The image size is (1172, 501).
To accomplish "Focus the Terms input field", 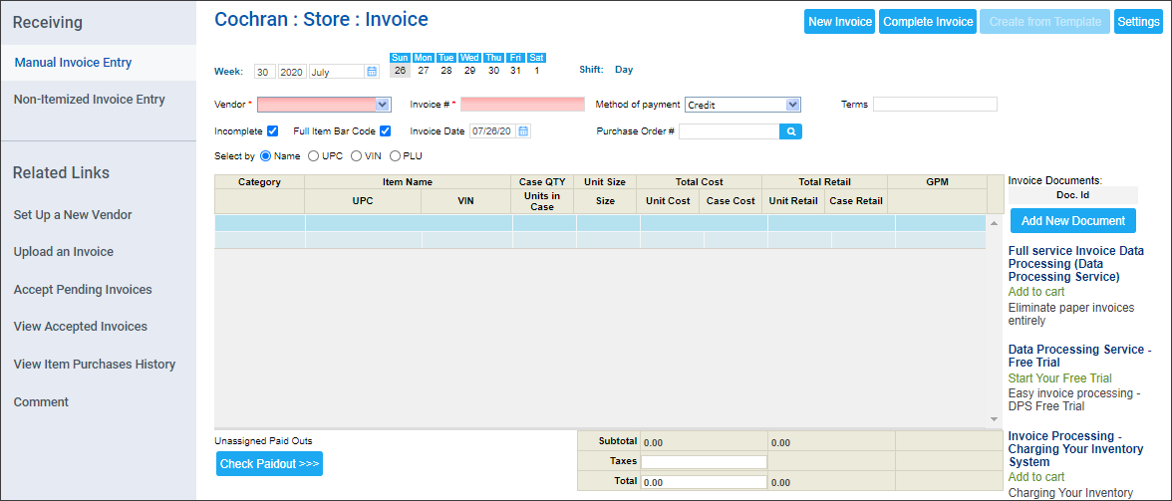I will (935, 105).
